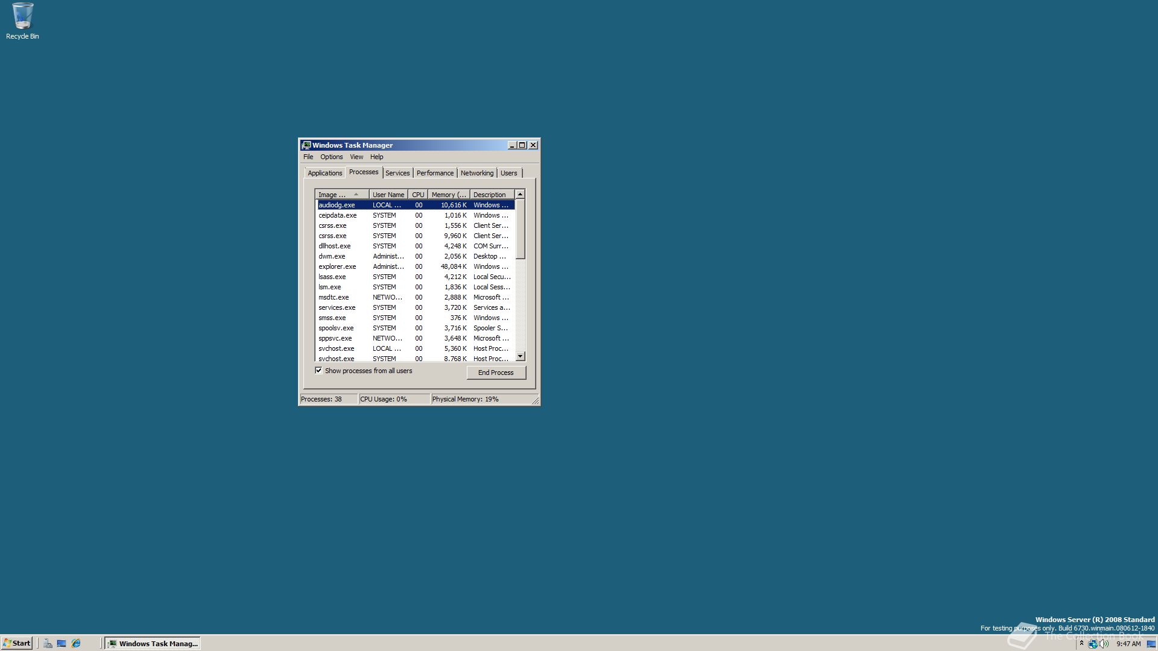The height and width of the screenshot is (651, 1158).
Task: Click the show desktop icon beside the clock
Action: point(1151,644)
